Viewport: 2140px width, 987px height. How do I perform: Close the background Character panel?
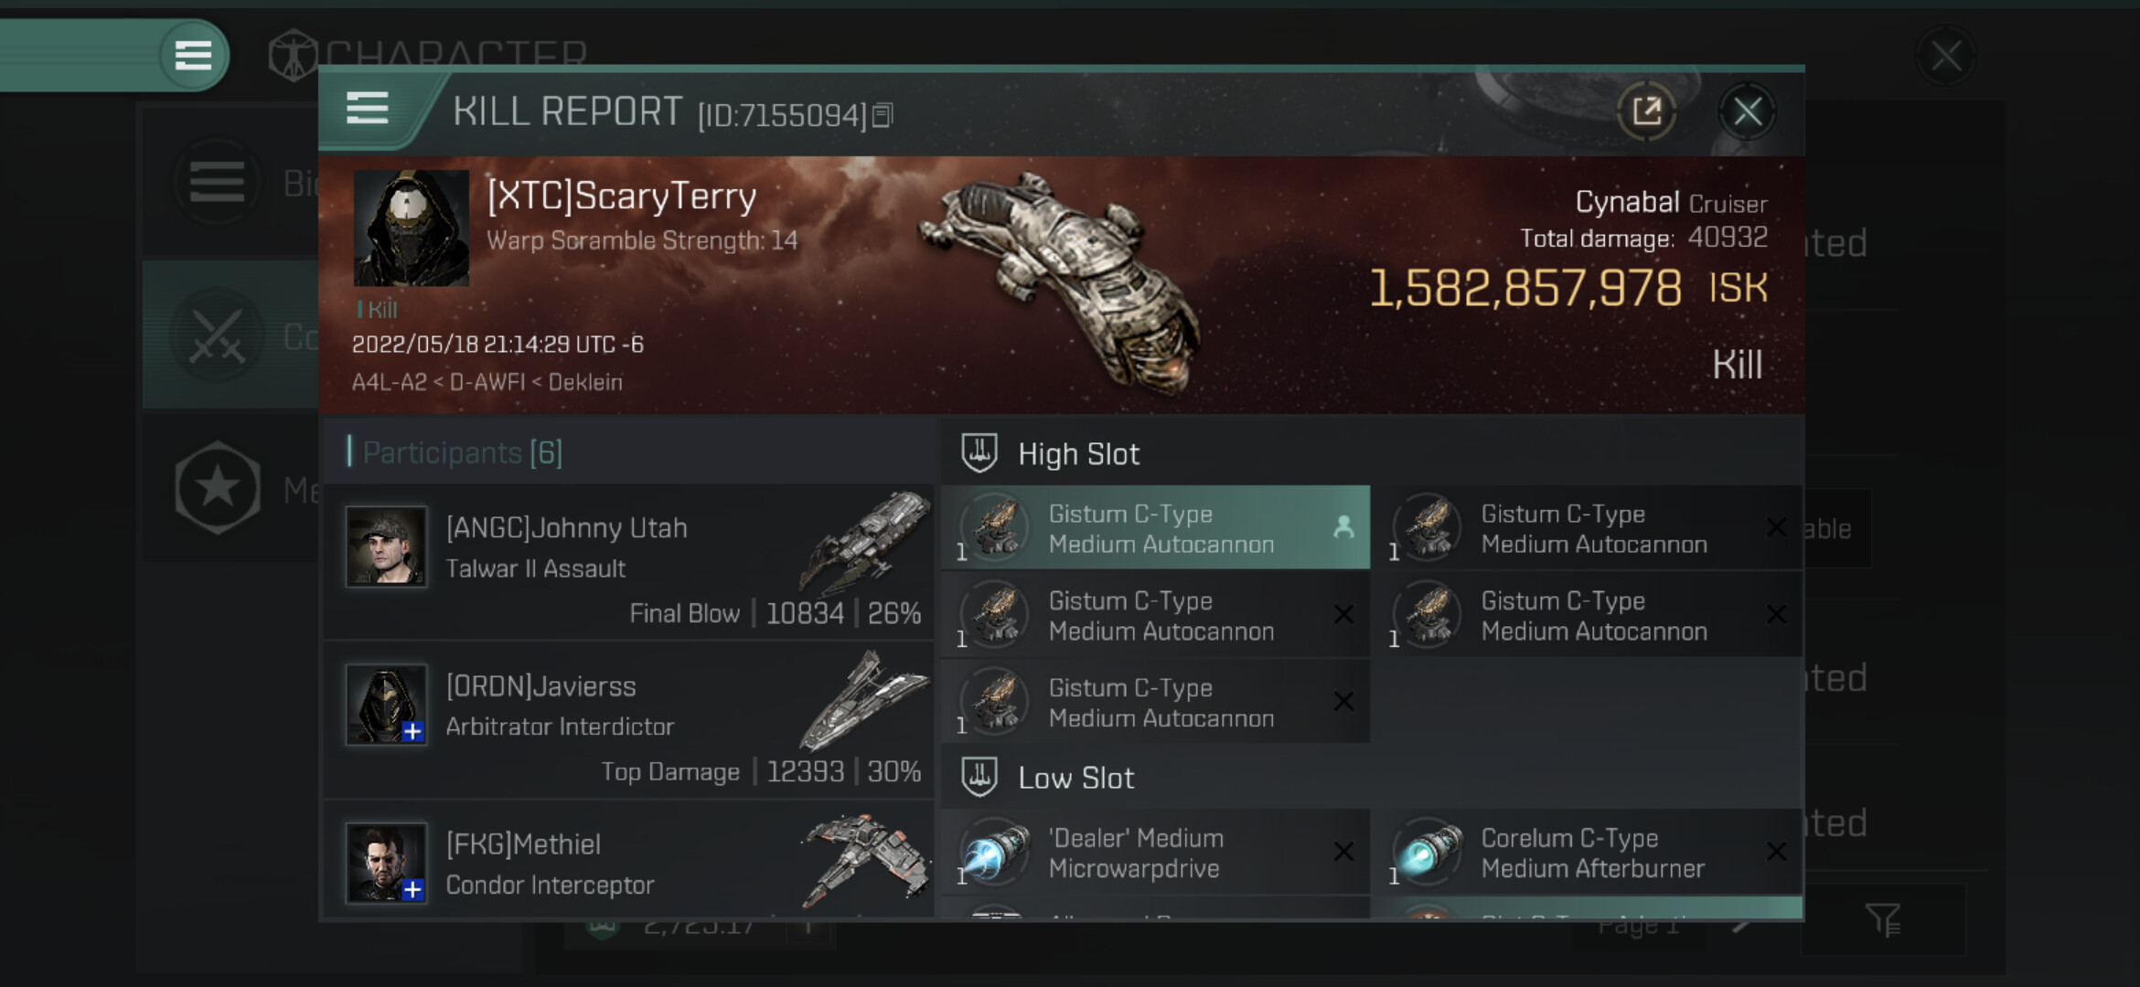[x=1945, y=56]
